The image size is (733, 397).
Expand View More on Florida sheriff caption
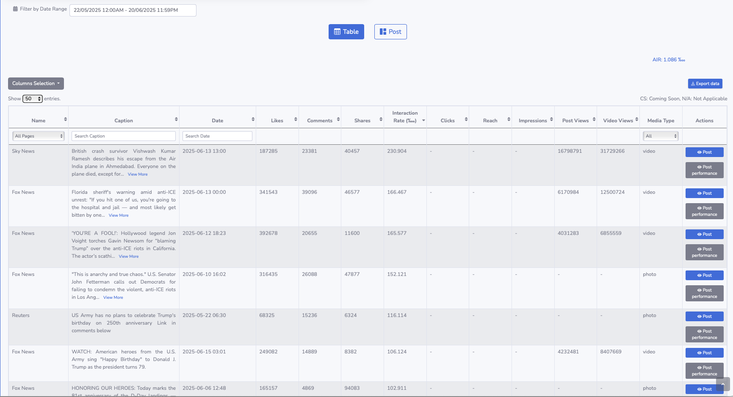point(119,215)
